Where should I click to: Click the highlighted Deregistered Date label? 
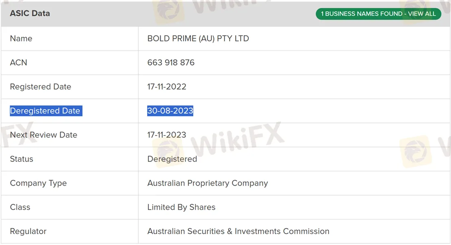(x=45, y=111)
